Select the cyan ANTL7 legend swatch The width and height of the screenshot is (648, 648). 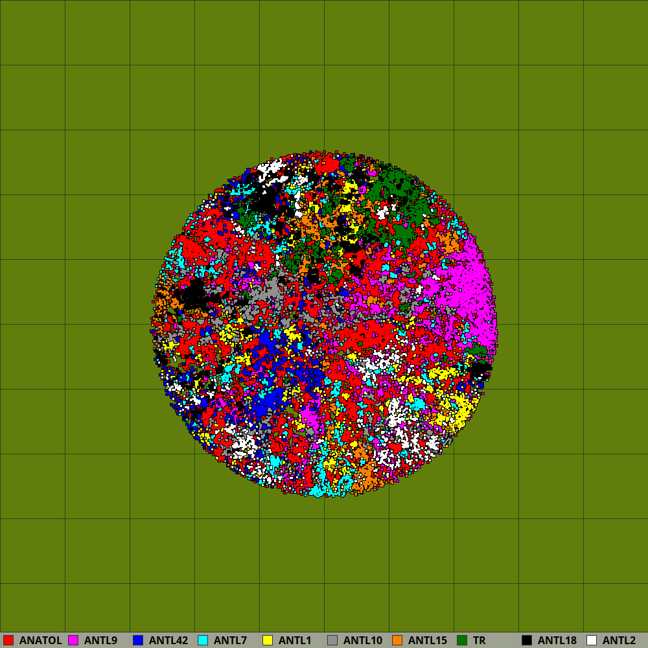[203, 640]
